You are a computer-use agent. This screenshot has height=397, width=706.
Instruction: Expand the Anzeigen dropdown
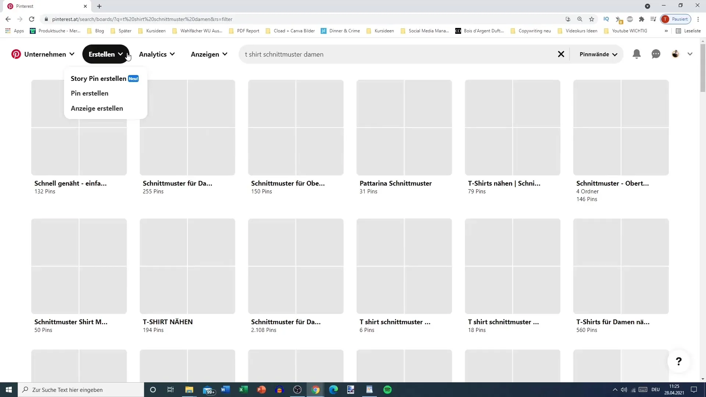pyautogui.click(x=209, y=54)
